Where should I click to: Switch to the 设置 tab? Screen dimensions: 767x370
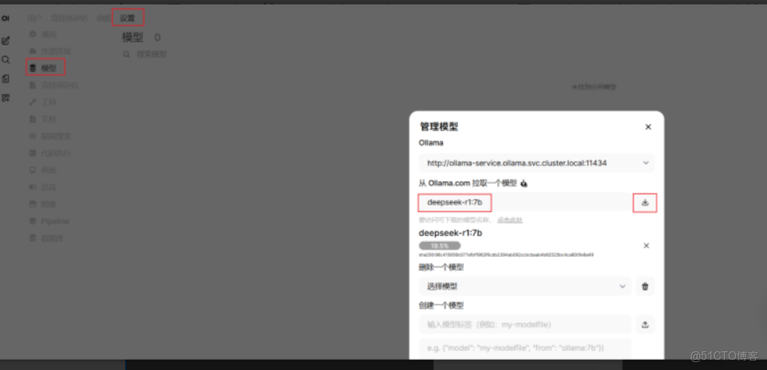click(127, 18)
